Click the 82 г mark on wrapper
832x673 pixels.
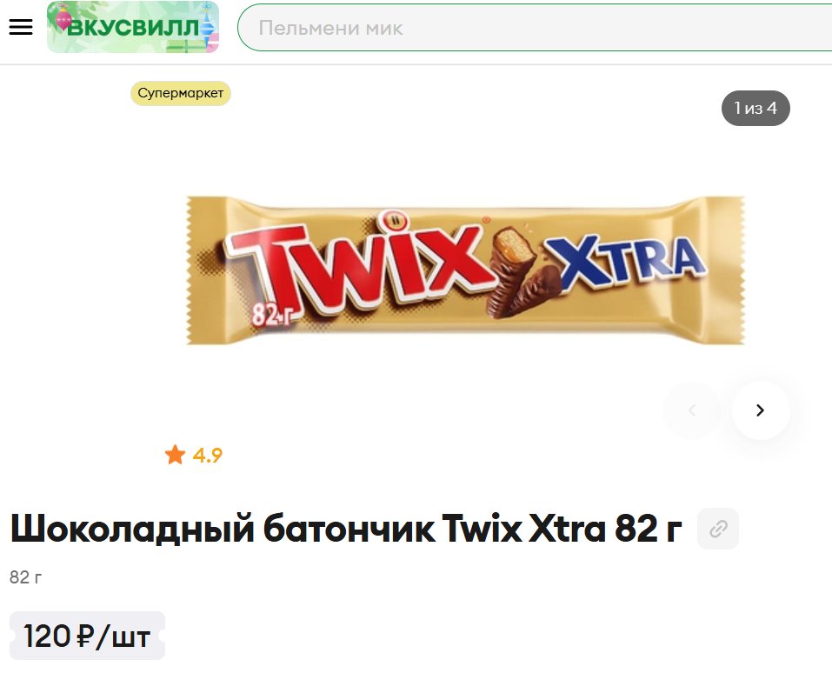point(272,314)
